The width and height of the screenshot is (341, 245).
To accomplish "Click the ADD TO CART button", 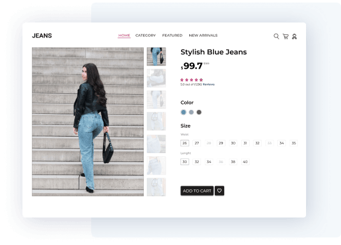I will coord(197,191).
